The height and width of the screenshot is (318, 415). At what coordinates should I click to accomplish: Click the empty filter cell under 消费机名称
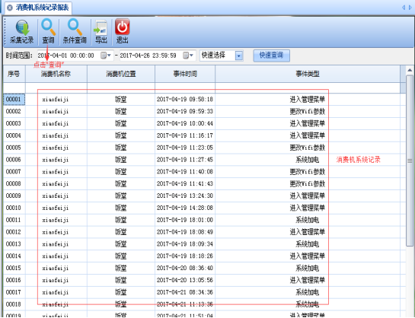[56, 87]
